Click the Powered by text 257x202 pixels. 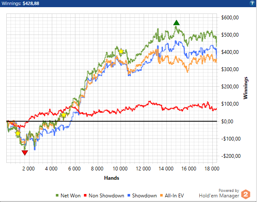[229, 191]
